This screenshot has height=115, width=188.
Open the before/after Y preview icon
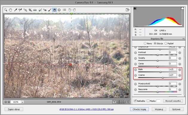(114, 102)
